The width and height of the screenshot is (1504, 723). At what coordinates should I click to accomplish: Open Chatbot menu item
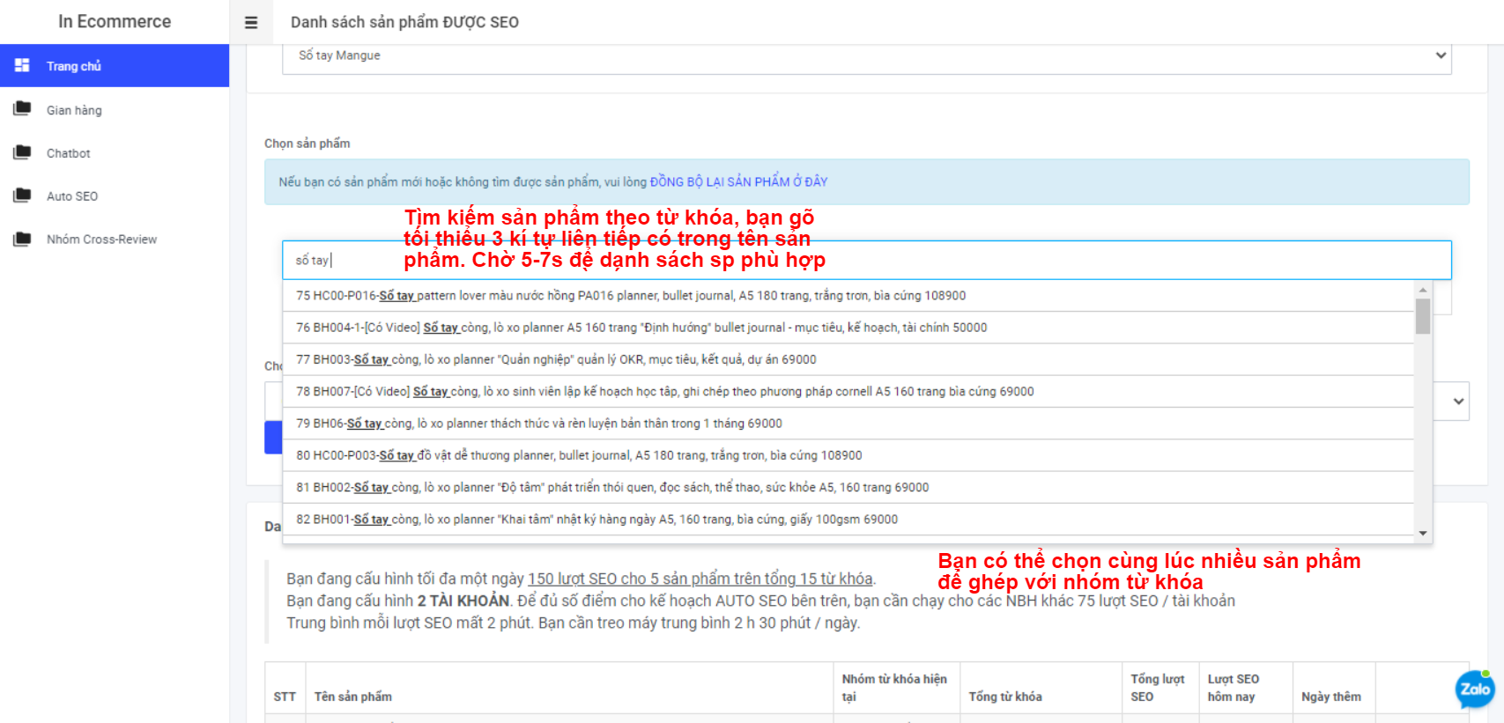point(115,153)
